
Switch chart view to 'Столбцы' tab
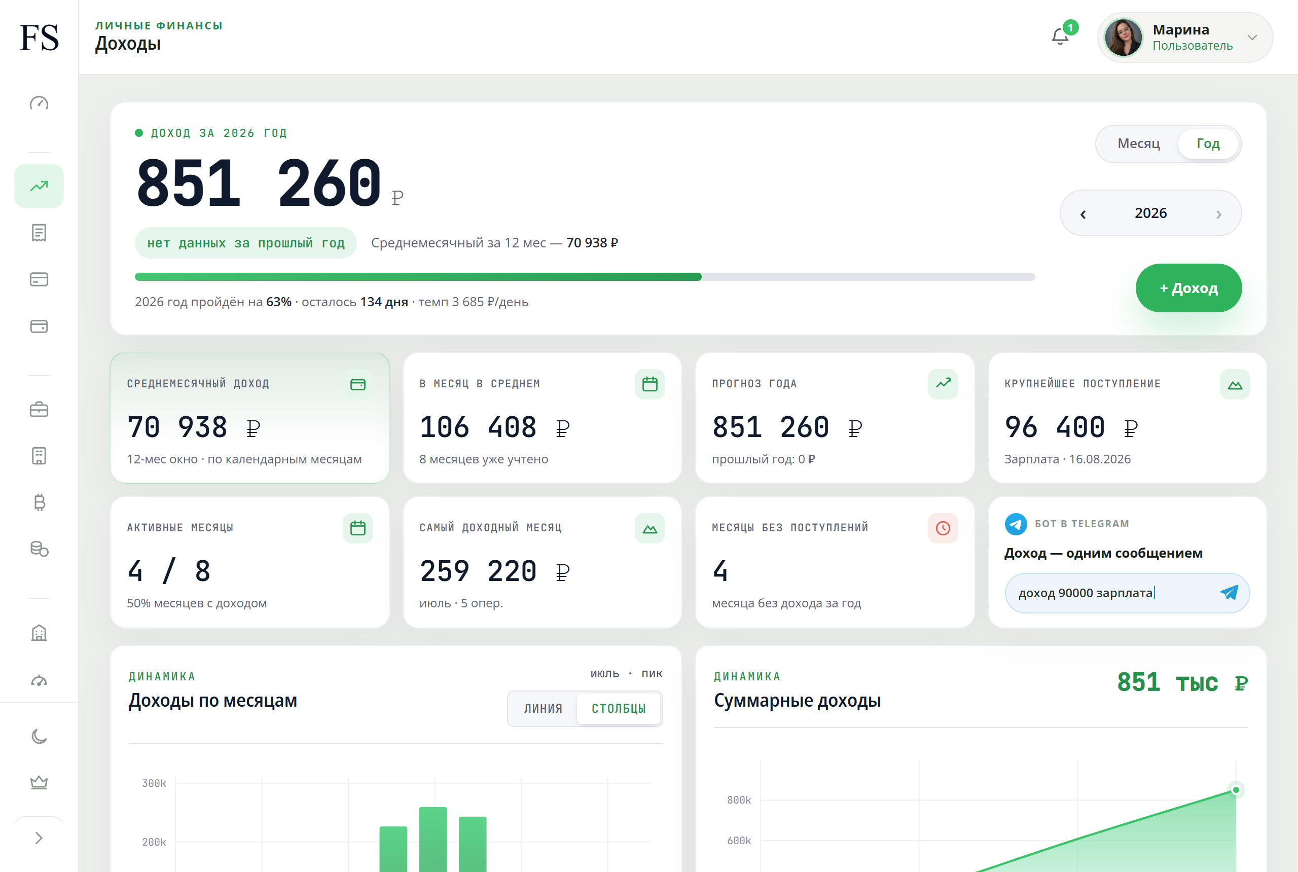[x=619, y=709]
